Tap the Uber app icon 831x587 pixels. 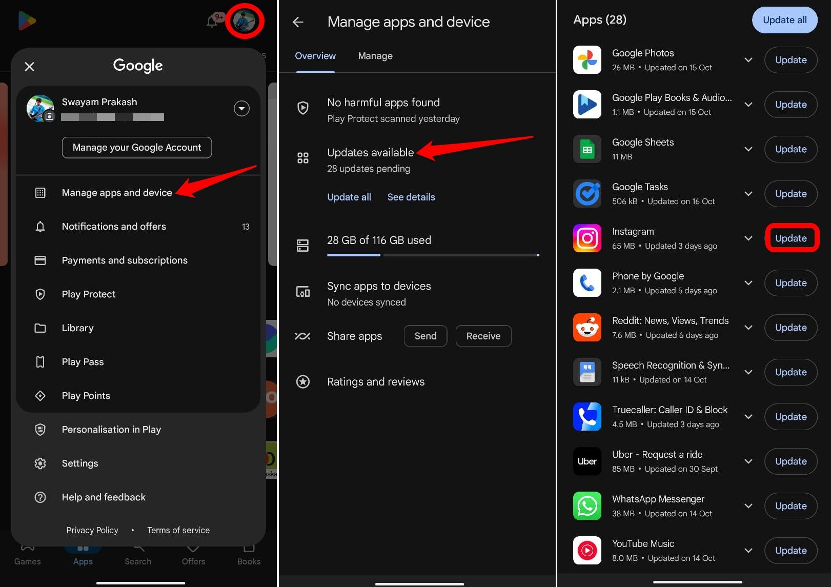coord(587,461)
